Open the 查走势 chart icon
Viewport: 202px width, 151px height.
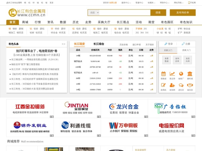[172, 74]
